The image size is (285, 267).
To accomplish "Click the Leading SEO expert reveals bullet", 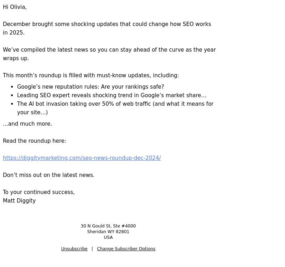I will click(x=112, y=95).
